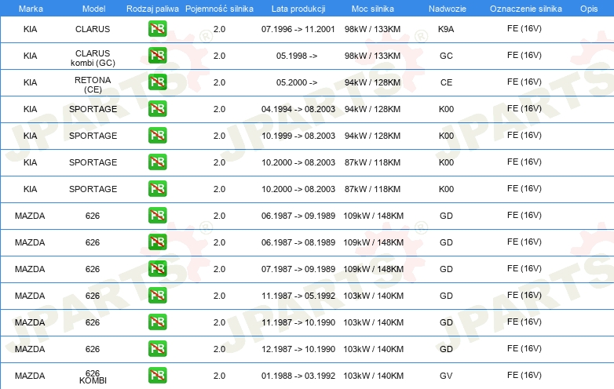Click the fuel icon in the RETONA (CE) row

(157, 83)
